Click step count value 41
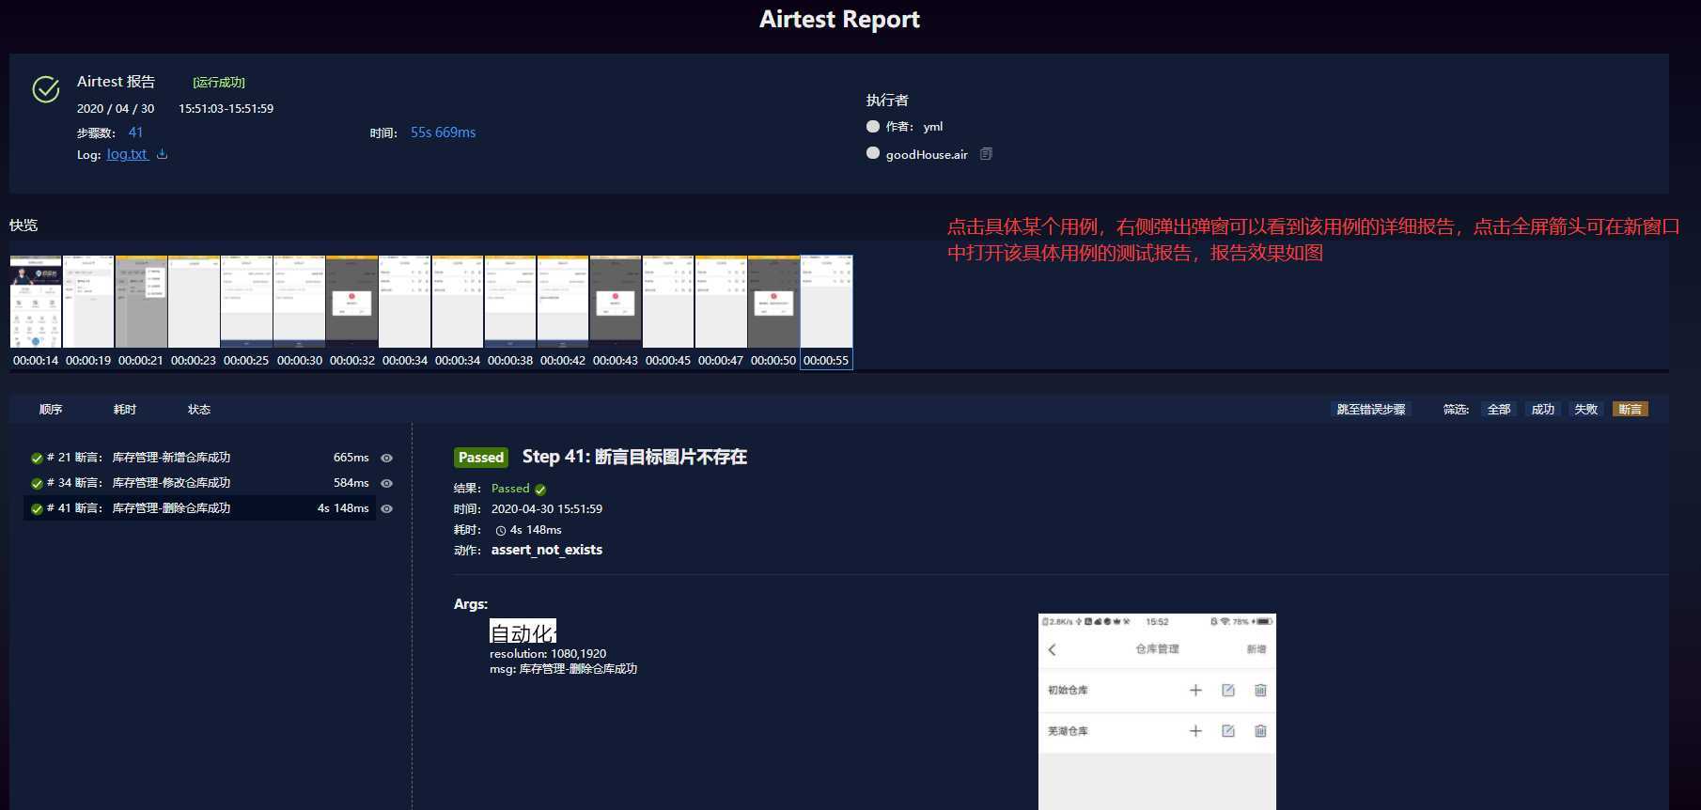Viewport: 1701px width, 810px height. tap(136, 132)
